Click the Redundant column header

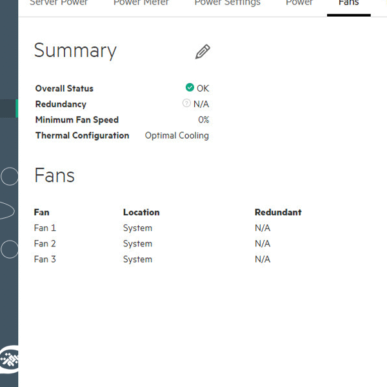click(x=278, y=212)
